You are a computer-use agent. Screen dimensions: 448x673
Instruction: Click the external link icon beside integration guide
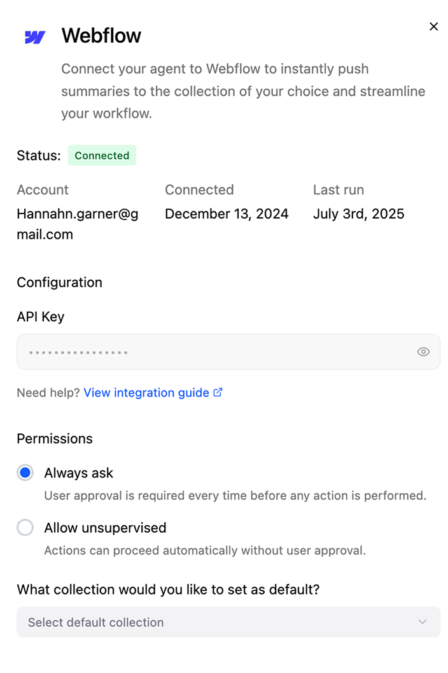(218, 393)
